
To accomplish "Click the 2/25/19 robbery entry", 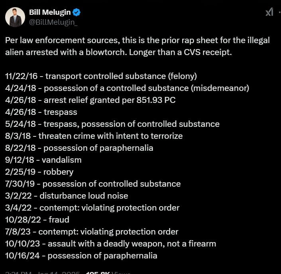I will 39,172.
